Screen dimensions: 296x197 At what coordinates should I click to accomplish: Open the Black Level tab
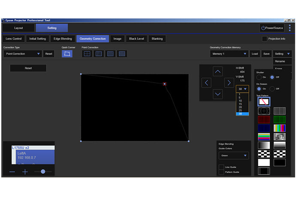point(136,39)
